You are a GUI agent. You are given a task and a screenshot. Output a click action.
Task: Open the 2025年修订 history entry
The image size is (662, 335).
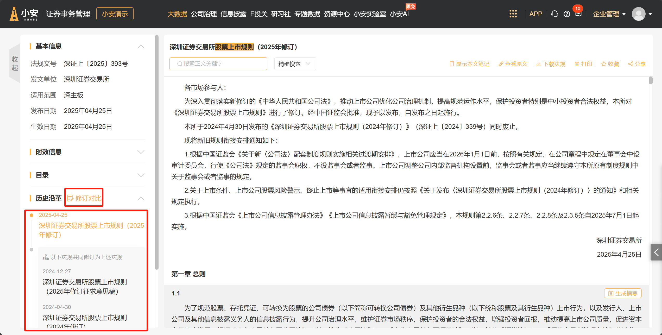click(91, 230)
